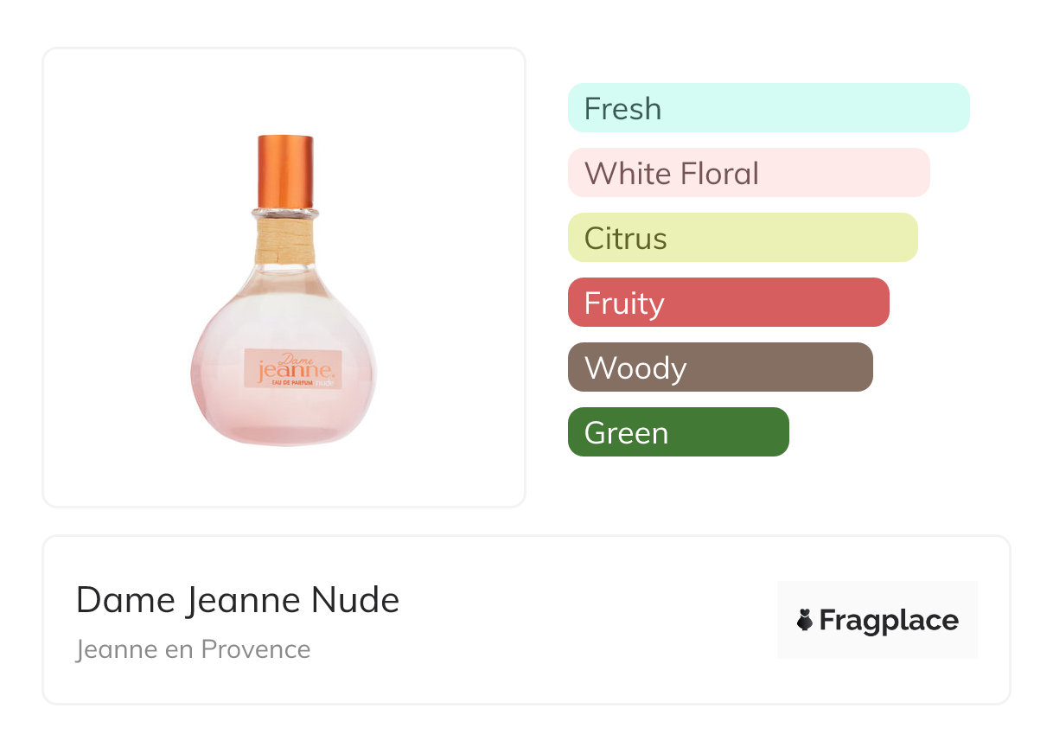This screenshot has width=1053, height=747.
Task: Click the "jeanne" text on bottle label
Action: (x=285, y=373)
